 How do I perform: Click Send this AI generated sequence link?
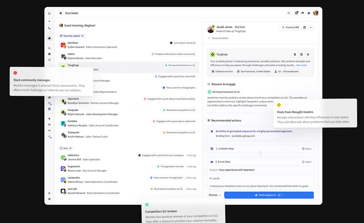pos(254,131)
